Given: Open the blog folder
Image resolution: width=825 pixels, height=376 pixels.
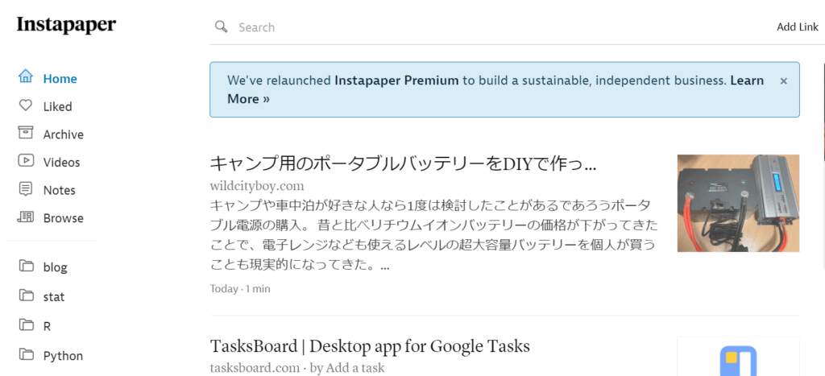Looking at the screenshot, I should tap(56, 267).
